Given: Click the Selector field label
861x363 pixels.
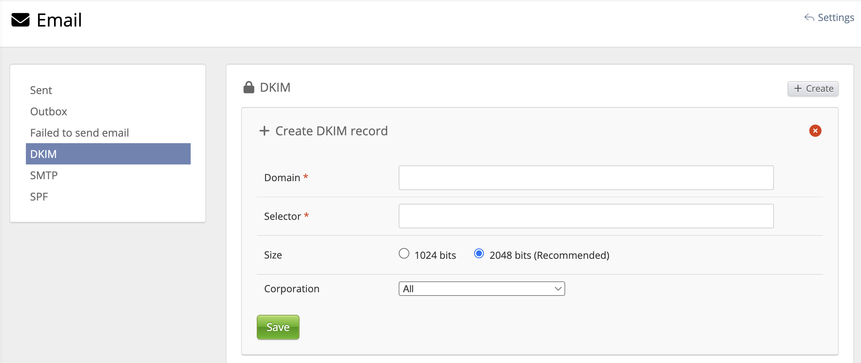Looking at the screenshot, I should tap(282, 216).
